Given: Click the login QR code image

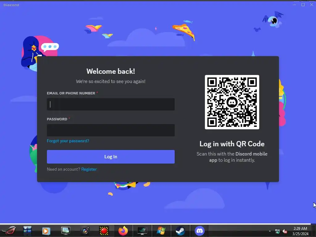Looking at the screenshot, I should coord(232,102).
